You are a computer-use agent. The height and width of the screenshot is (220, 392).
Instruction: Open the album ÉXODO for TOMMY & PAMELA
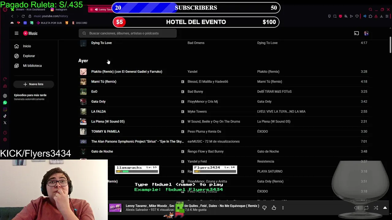click(262, 131)
